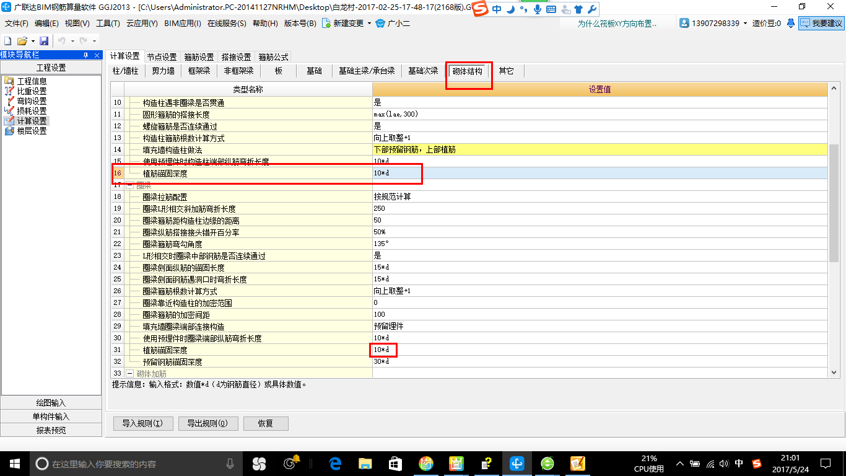The image size is (846, 476).
Task: Click the 导入规则(I) button
Action: point(142,424)
